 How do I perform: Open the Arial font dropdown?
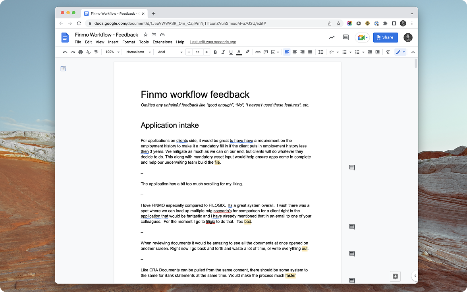[170, 52]
